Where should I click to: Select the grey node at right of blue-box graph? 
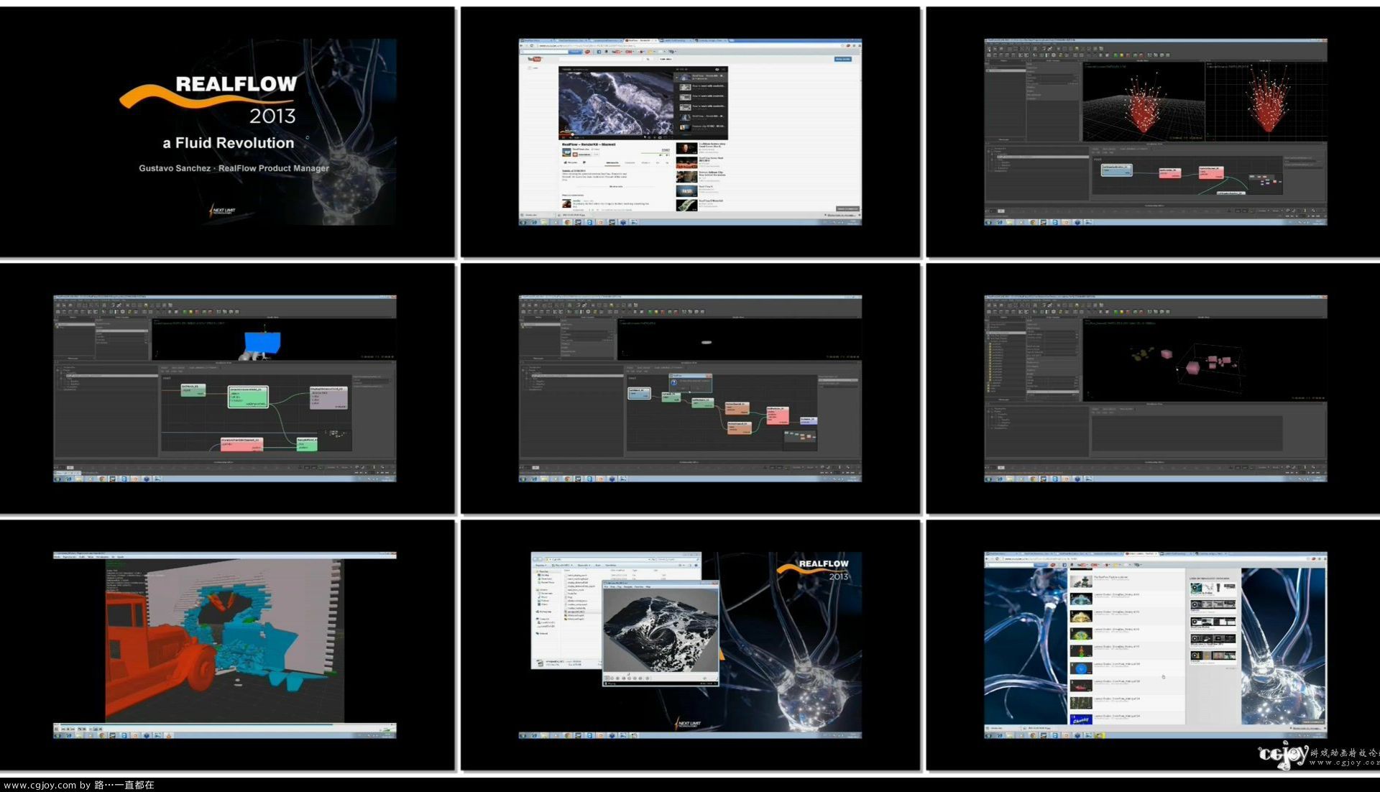328,397
